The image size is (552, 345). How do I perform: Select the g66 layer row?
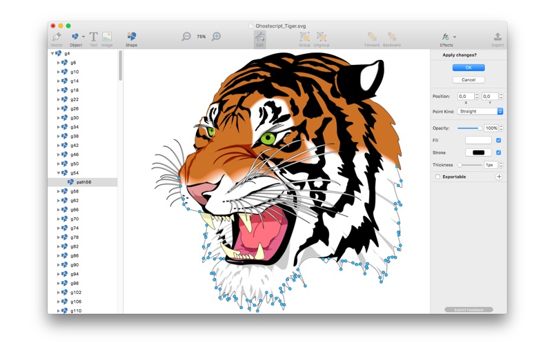(83, 210)
